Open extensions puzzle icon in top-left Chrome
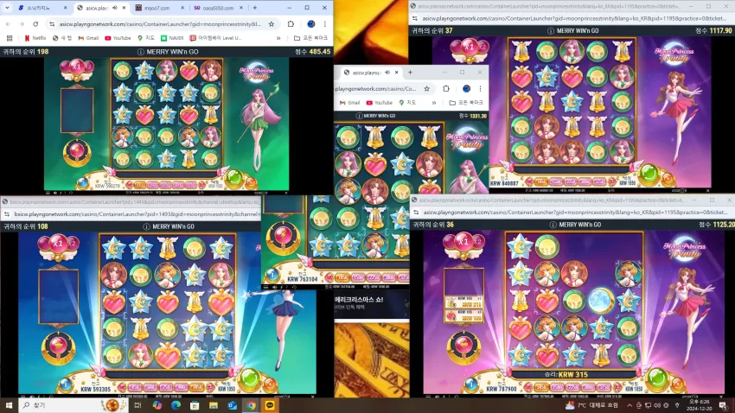735x413 pixels. (291, 24)
